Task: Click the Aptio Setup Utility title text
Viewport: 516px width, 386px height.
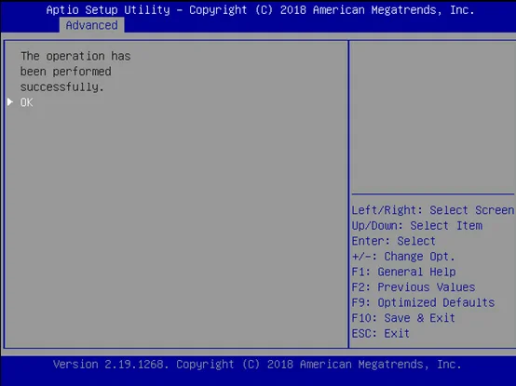Action: (x=260, y=10)
